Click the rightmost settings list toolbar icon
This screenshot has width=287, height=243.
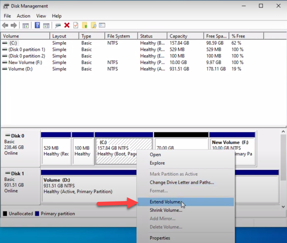(x=102, y=26)
